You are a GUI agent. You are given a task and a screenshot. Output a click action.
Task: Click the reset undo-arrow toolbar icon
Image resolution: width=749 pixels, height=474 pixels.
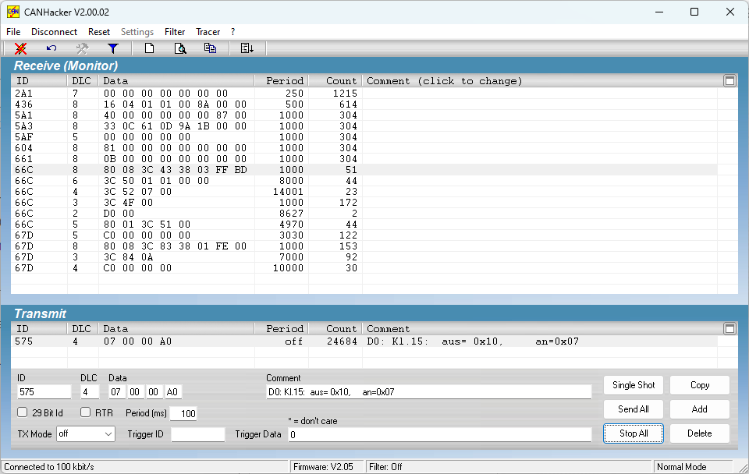[51, 48]
